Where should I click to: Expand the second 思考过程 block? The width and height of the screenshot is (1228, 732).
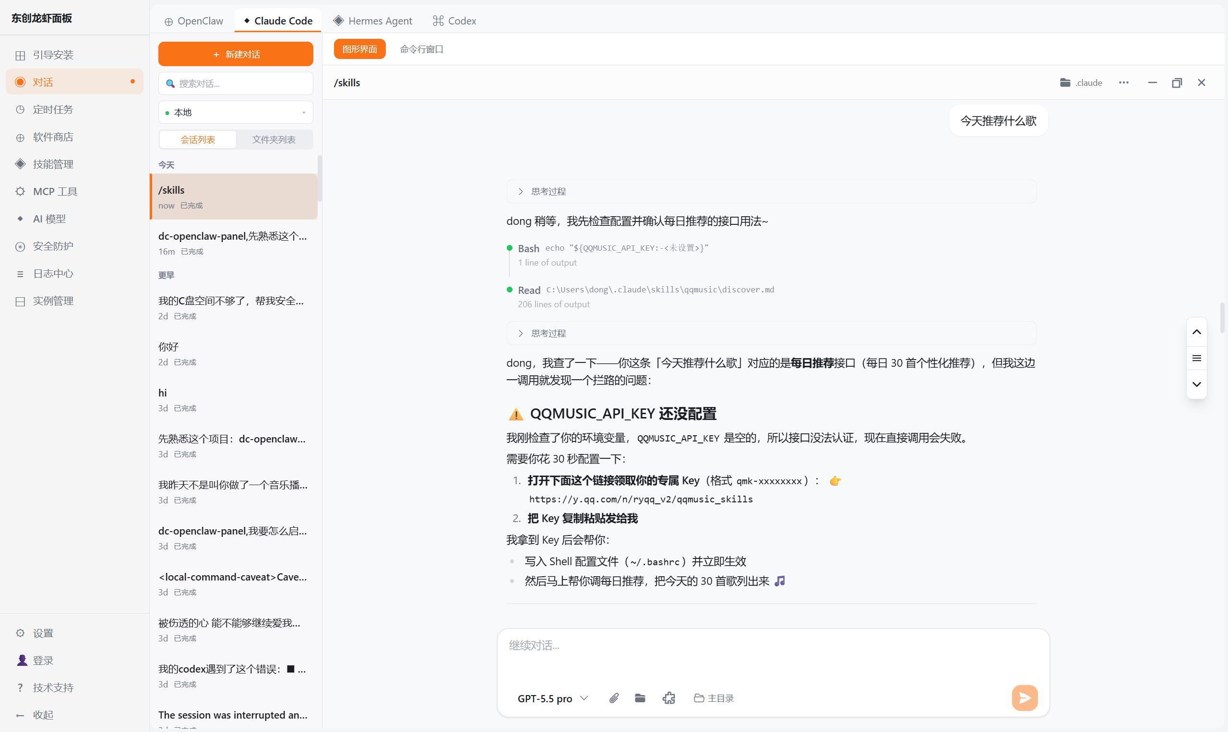click(x=771, y=334)
